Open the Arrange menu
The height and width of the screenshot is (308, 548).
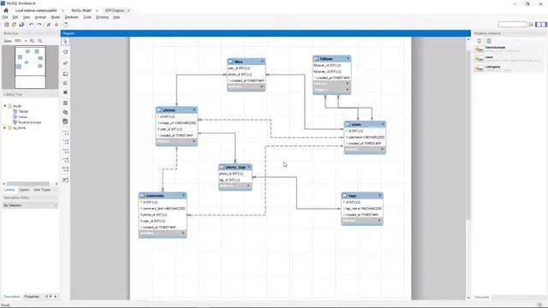40,17
